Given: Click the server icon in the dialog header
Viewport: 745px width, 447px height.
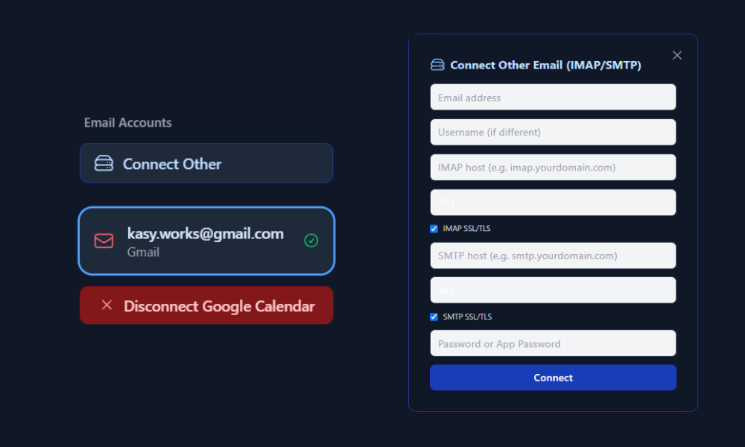Looking at the screenshot, I should click(x=437, y=65).
